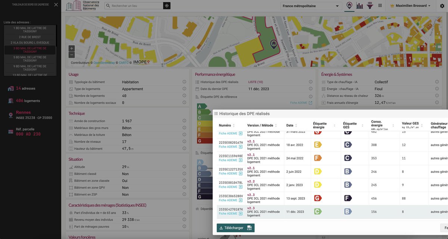Zoom out on the map with minus button
The width and height of the screenshot is (448, 239).
coord(72,55)
